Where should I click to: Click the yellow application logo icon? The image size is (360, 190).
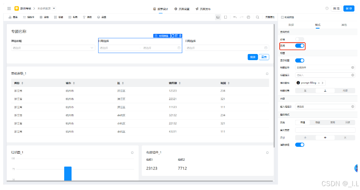pos(17,8)
